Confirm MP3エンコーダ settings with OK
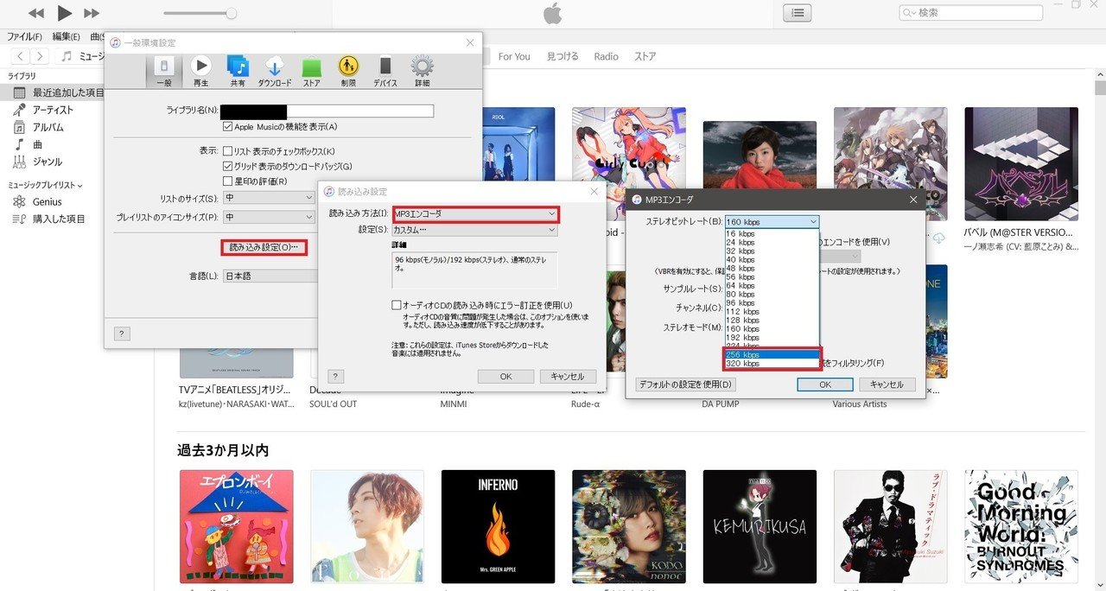The image size is (1106, 591). 824,384
